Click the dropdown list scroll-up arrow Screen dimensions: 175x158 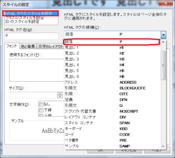click(163, 42)
